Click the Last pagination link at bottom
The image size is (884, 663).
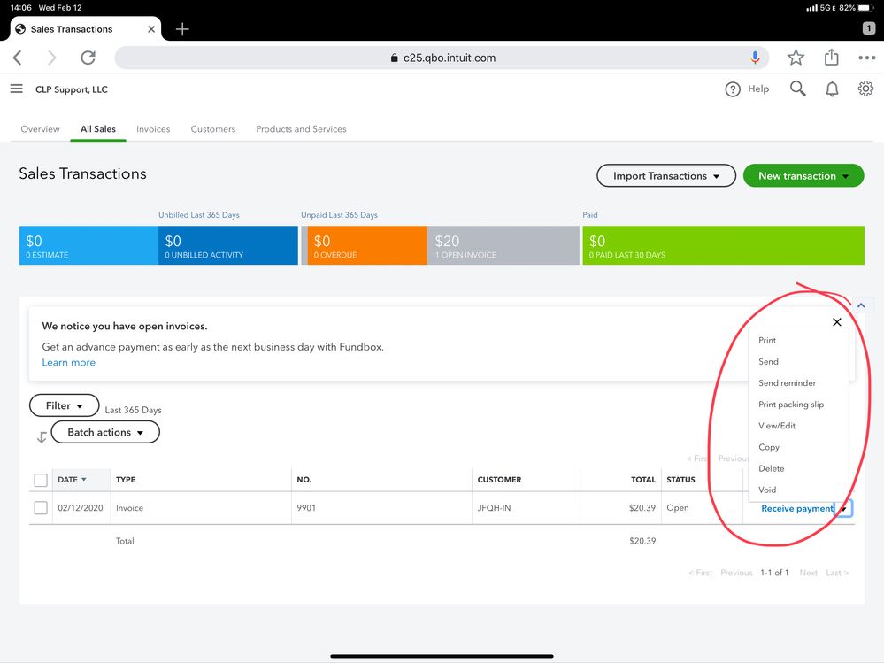coord(837,573)
